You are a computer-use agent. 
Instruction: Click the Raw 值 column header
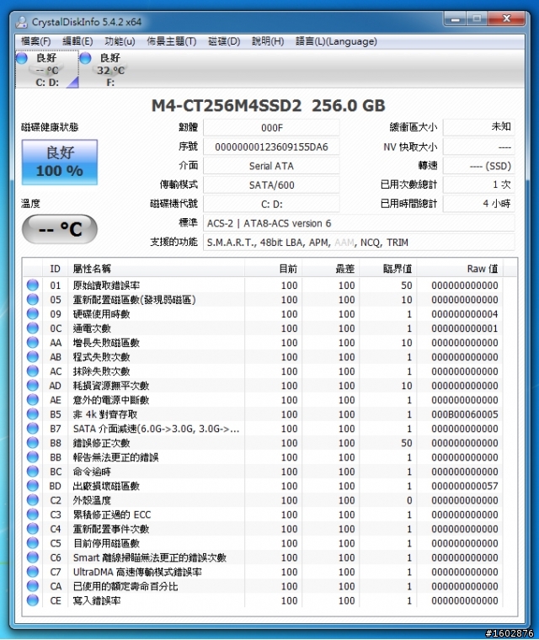460,269
